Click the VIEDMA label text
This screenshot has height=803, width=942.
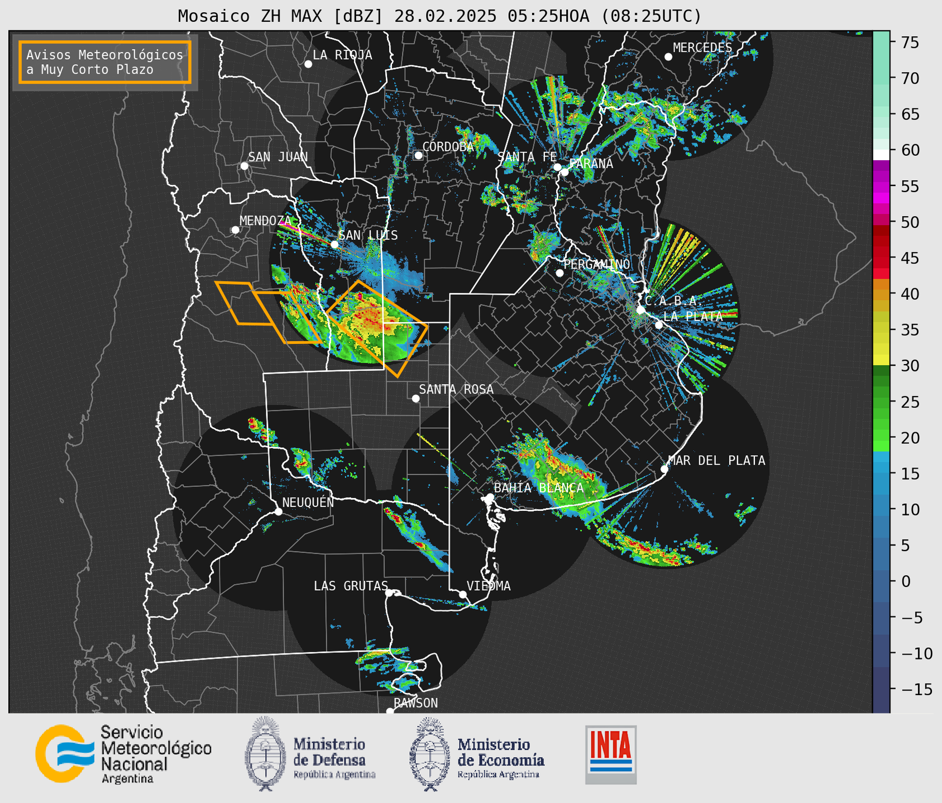489,586
